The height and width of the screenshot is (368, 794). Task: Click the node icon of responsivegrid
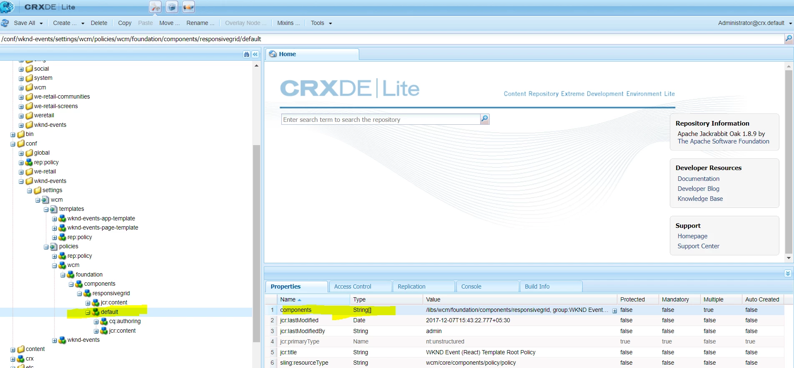coord(88,293)
